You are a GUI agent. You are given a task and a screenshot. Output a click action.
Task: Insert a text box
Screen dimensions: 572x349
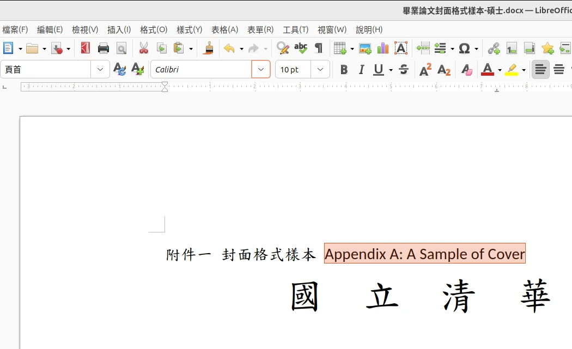[x=400, y=48]
